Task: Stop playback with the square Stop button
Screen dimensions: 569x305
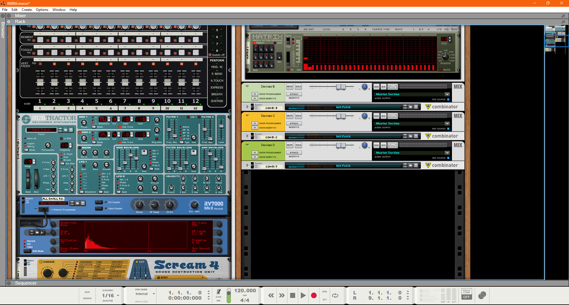Action: (293, 295)
